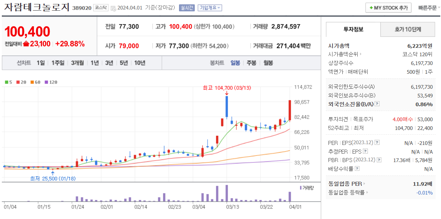The height and width of the screenshot is (219, 441).
Task: Click the purple 120-day moving average swatch
Action: click(x=46, y=82)
